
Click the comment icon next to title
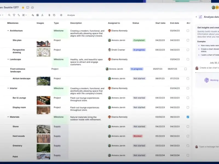tap(28, 7)
